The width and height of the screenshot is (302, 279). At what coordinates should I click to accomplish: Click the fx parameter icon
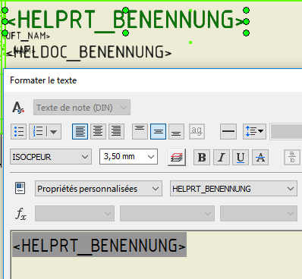[x=20, y=214]
